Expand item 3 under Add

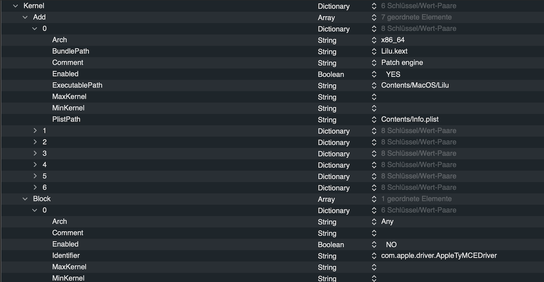click(x=35, y=153)
